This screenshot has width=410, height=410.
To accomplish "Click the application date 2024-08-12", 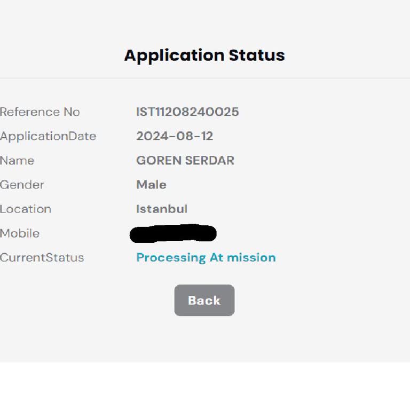I will (175, 136).
